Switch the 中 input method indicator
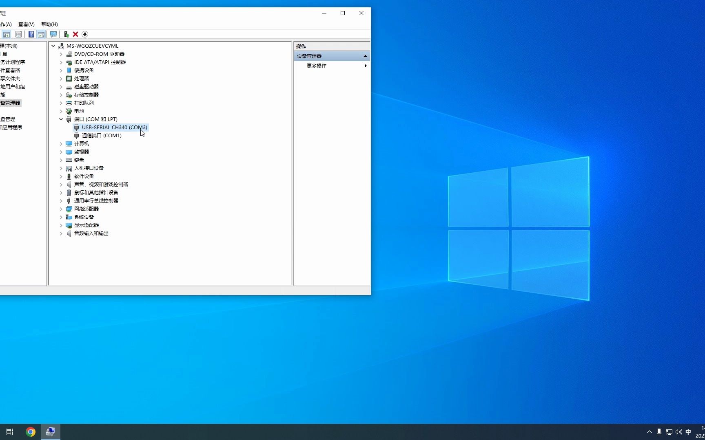 click(689, 432)
